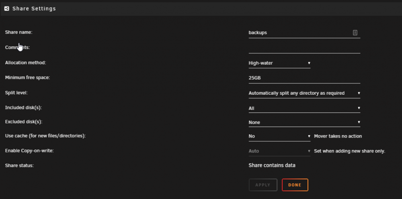Click the Included disk(s) label
Screen dimensions: 402x199
(23, 108)
